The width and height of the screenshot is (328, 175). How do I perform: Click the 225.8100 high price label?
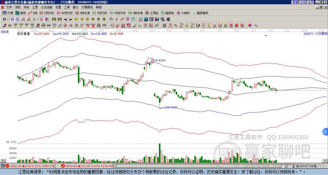coord(159,60)
